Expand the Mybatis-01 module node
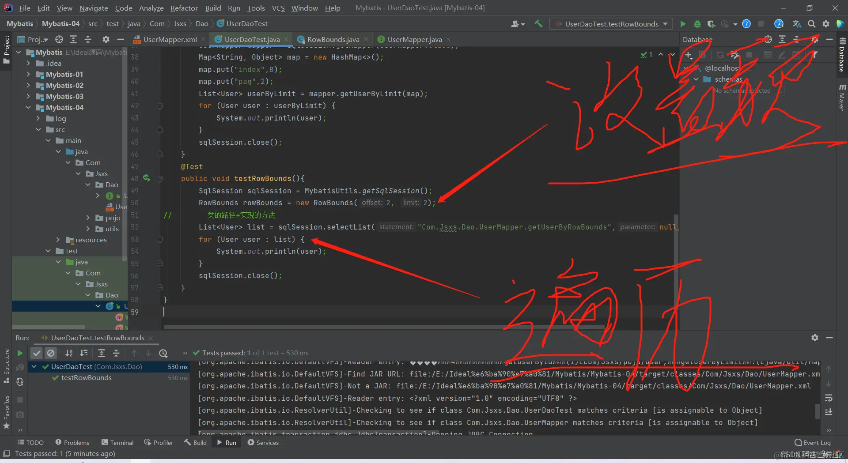Screen dimensions: 848x463 click(x=28, y=74)
